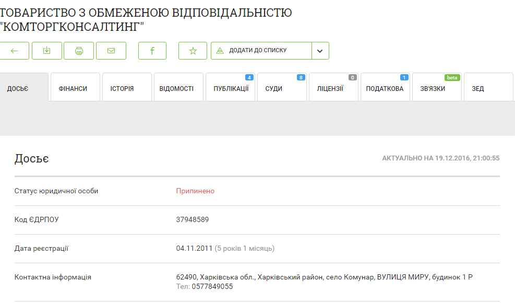
Task: Click the phone number 0577849055
Action: click(212, 286)
